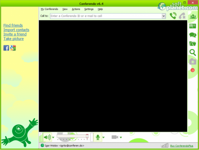This screenshot has height=150, width=199.
Task: Open the contact card profile icon
Action: tap(193, 26)
